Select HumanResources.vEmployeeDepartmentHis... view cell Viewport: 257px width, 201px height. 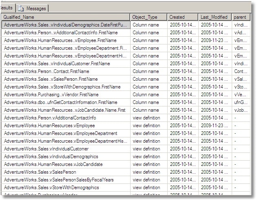coord(66,141)
